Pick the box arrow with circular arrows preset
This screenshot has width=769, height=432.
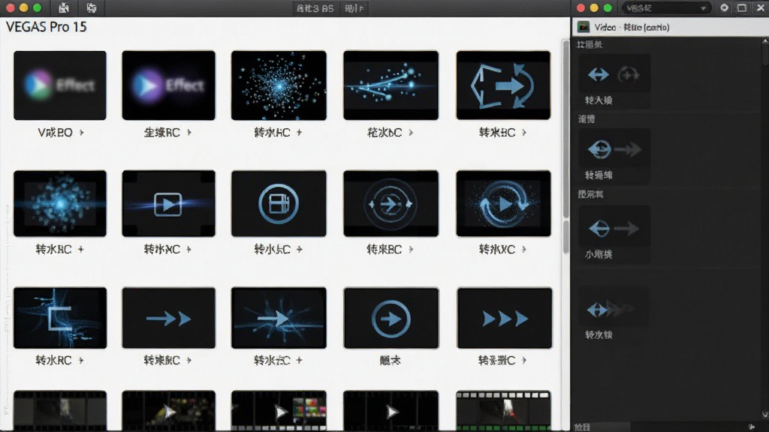pyautogui.click(x=503, y=85)
